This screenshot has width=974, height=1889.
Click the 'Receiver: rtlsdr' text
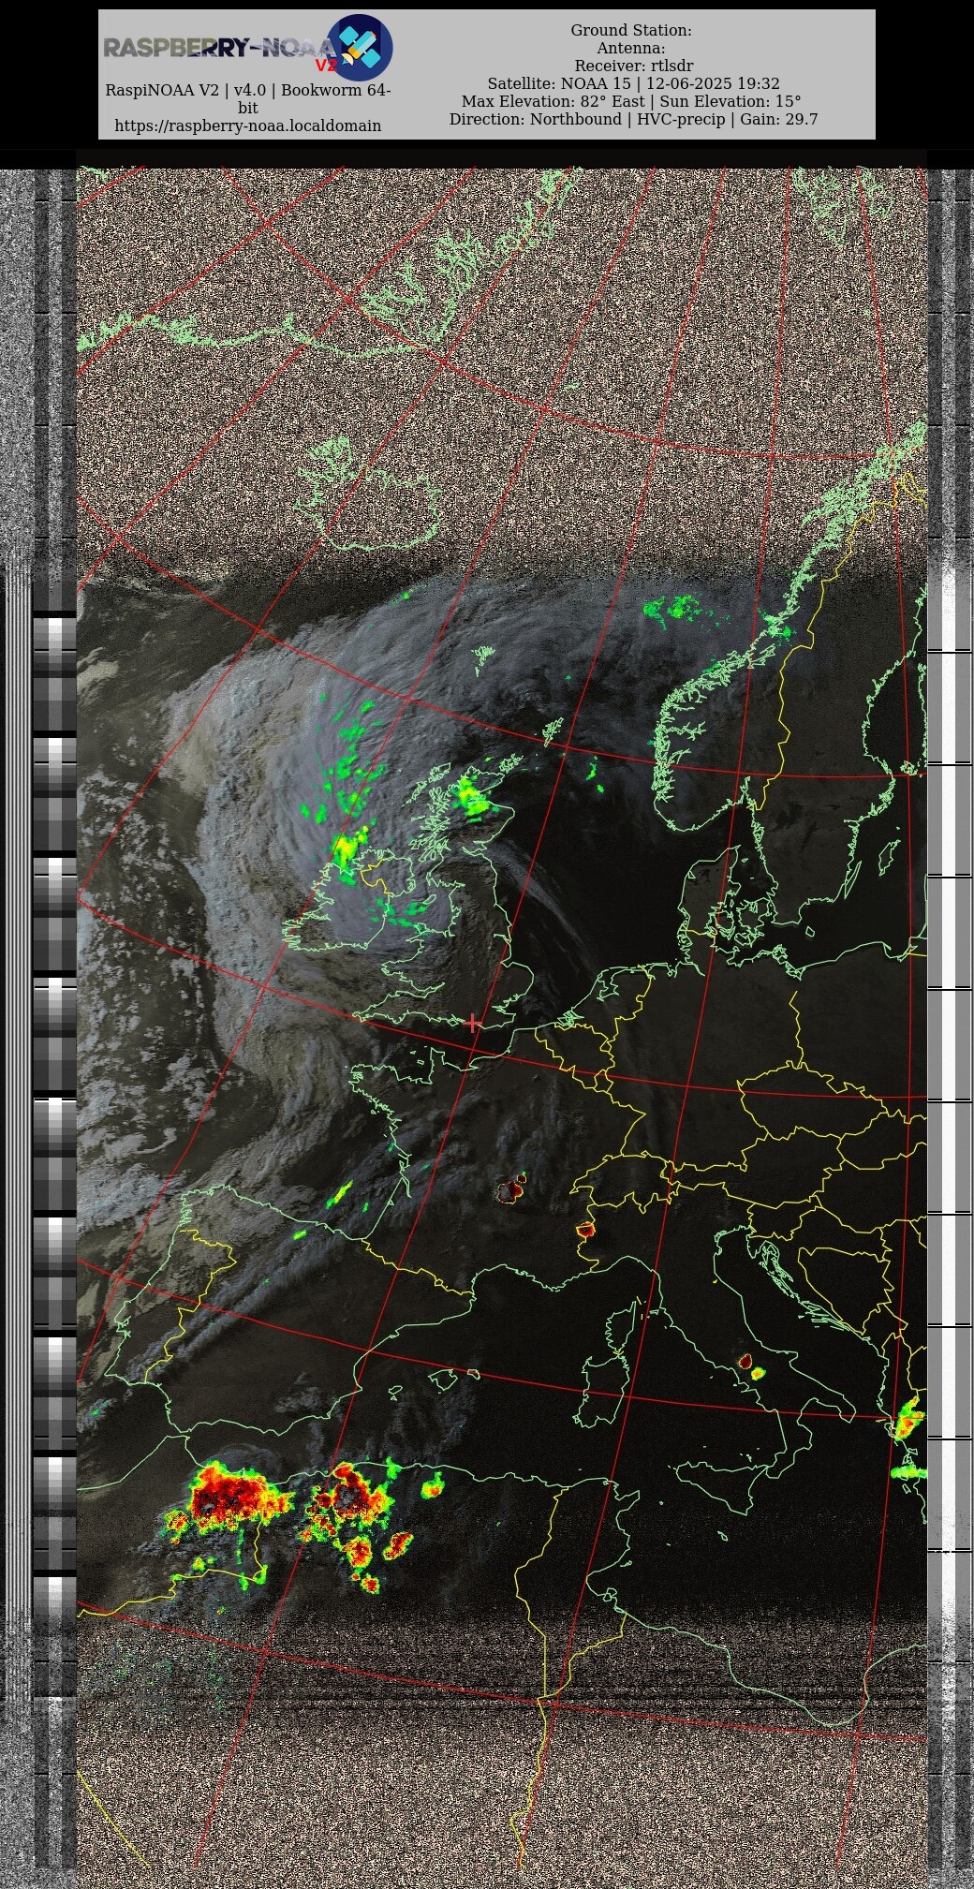click(634, 66)
